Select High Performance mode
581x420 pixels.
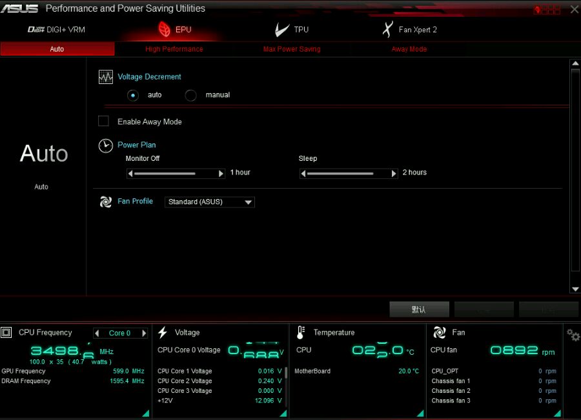click(x=174, y=49)
